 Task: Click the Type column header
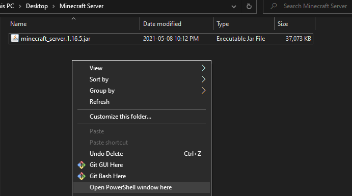[243, 24]
